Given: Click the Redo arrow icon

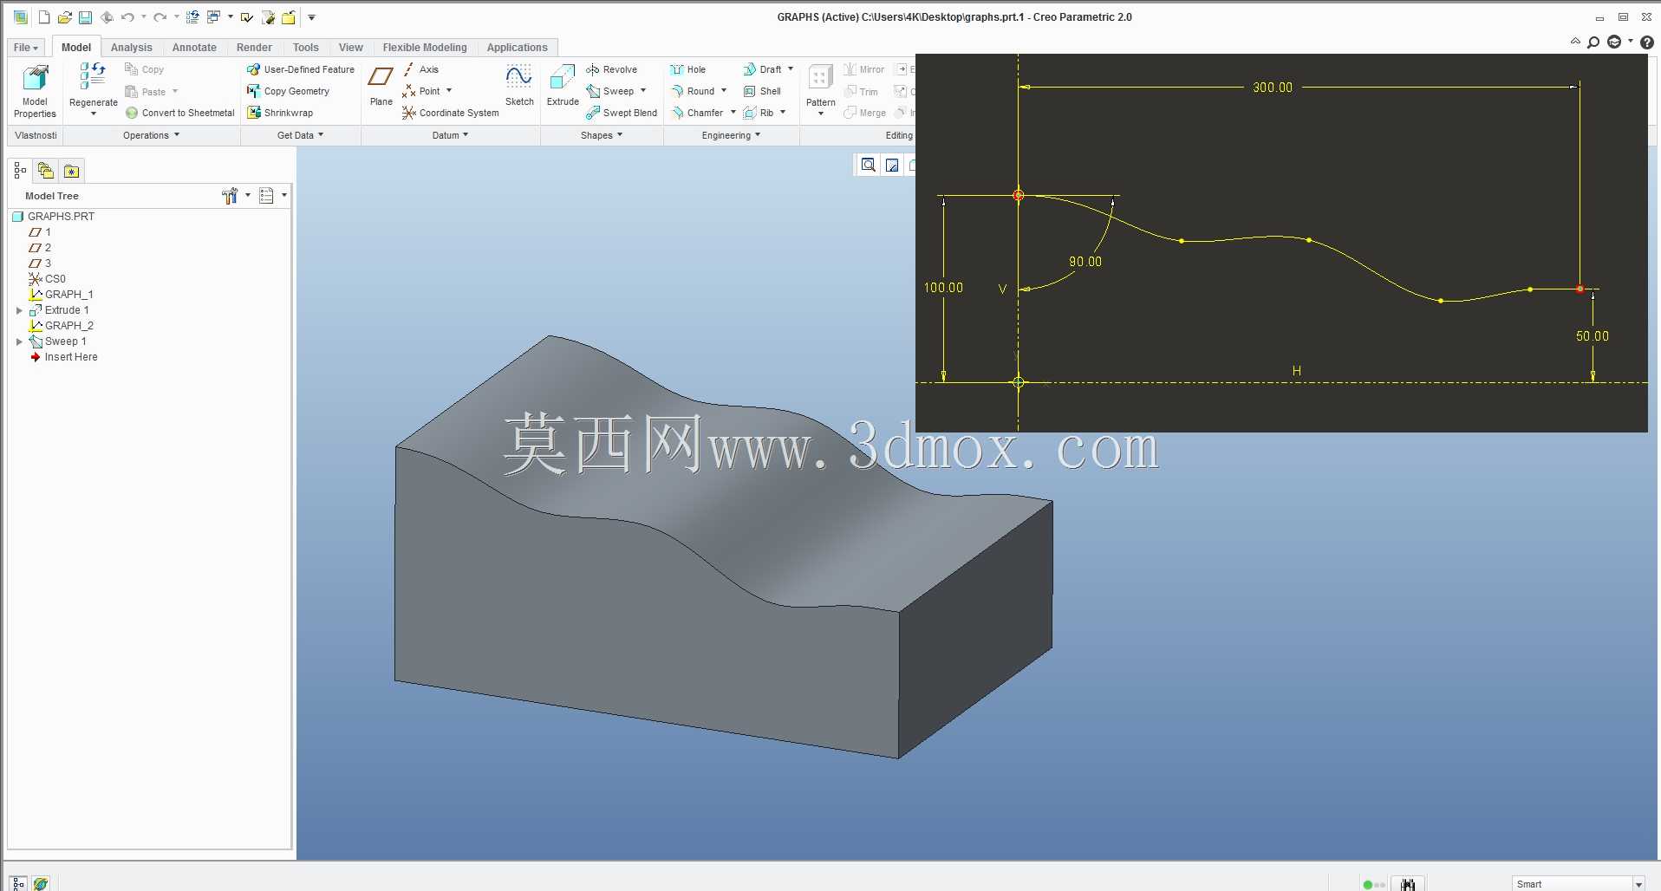Looking at the screenshot, I should pyautogui.click(x=160, y=17).
